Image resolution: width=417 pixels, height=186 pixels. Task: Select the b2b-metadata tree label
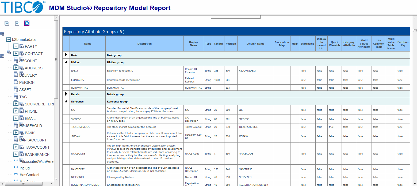[24, 39]
